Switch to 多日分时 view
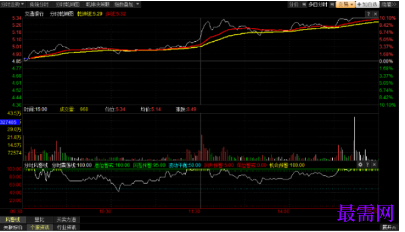Image resolution: width=405 pixels, height=232 pixels. (318, 4)
